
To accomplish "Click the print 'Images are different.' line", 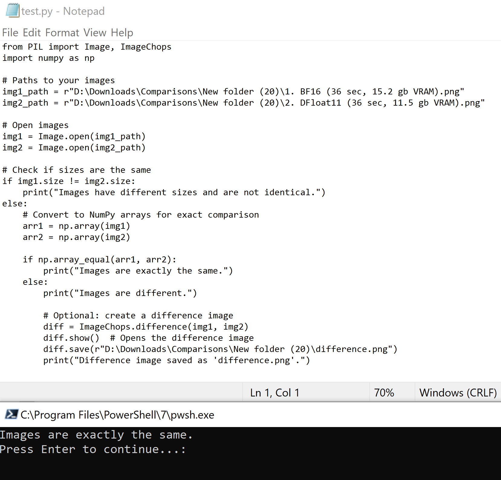I will [x=120, y=293].
